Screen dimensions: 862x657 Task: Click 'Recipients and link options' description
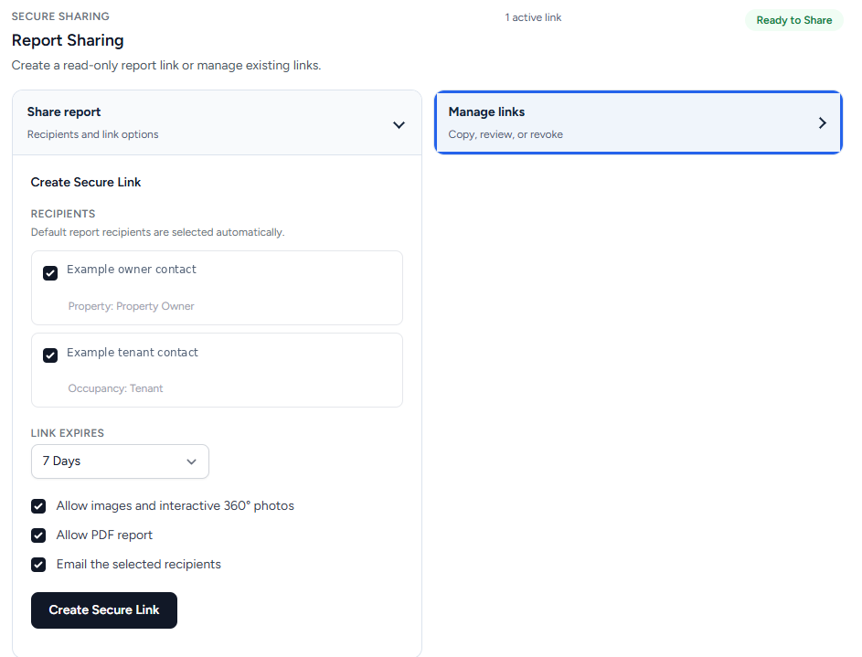pyautogui.click(x=93, y=134)
